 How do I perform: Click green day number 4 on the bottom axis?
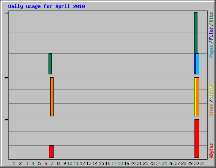[33, 163]
